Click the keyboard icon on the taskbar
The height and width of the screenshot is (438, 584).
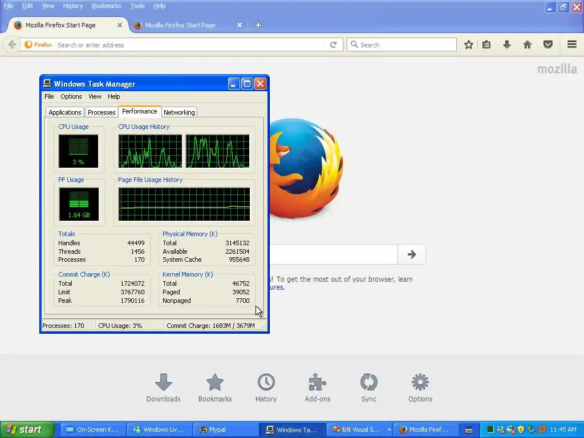coord(469,430)
